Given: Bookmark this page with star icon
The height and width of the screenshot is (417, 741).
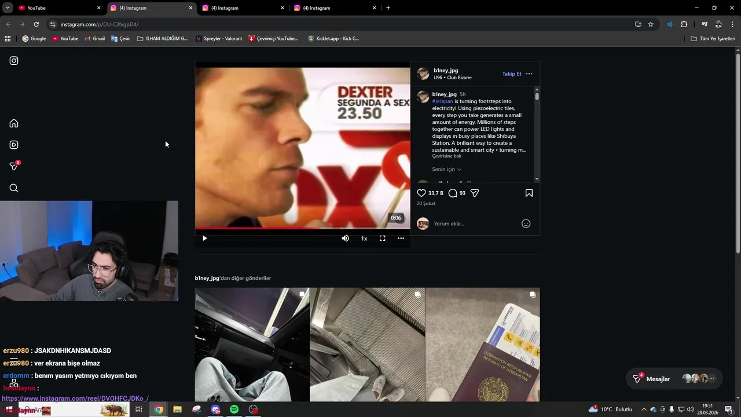Looking at the screenshot, I should pos(651,24).
